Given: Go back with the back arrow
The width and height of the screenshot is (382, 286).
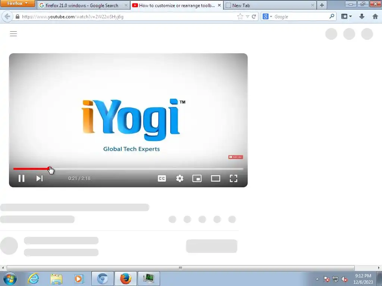Looking at the screenshot, I should (x=7, y=16).
